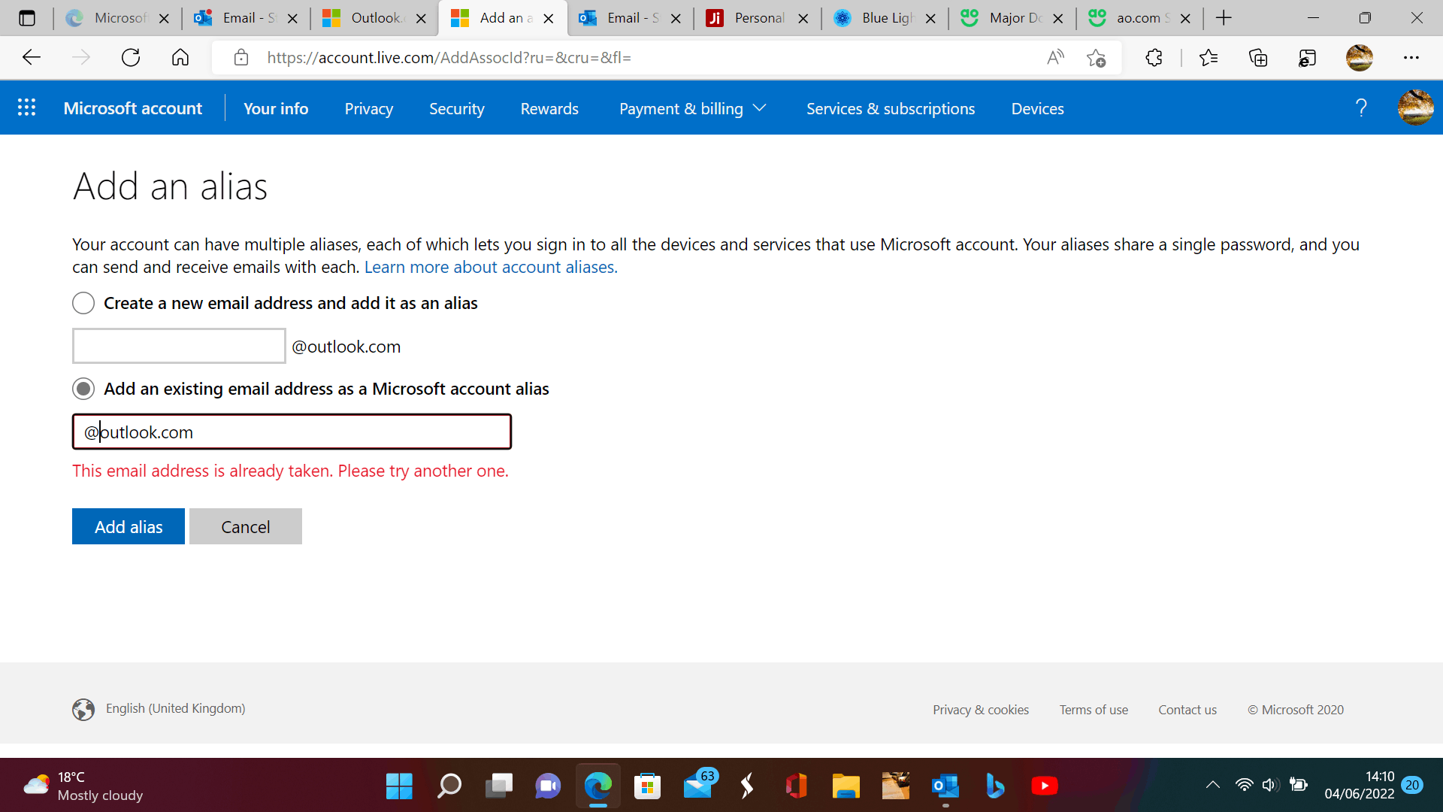Open Office app on taskbar
The height and width of the screenshot is (812, 1443).
point(796,786)
